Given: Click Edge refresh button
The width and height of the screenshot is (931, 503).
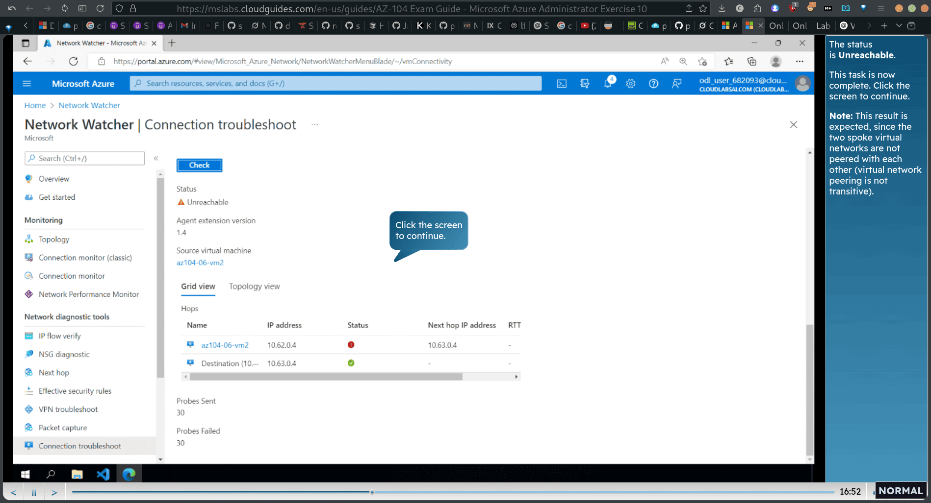Looking at the screenshot, I should coord(74,61).
